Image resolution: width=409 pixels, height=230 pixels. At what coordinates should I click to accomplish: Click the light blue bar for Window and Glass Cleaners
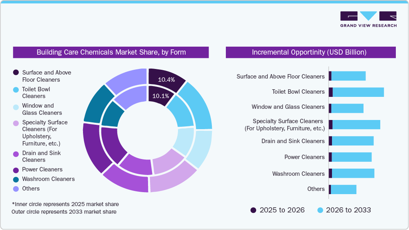pyautogui.click(x=348, y=108)
